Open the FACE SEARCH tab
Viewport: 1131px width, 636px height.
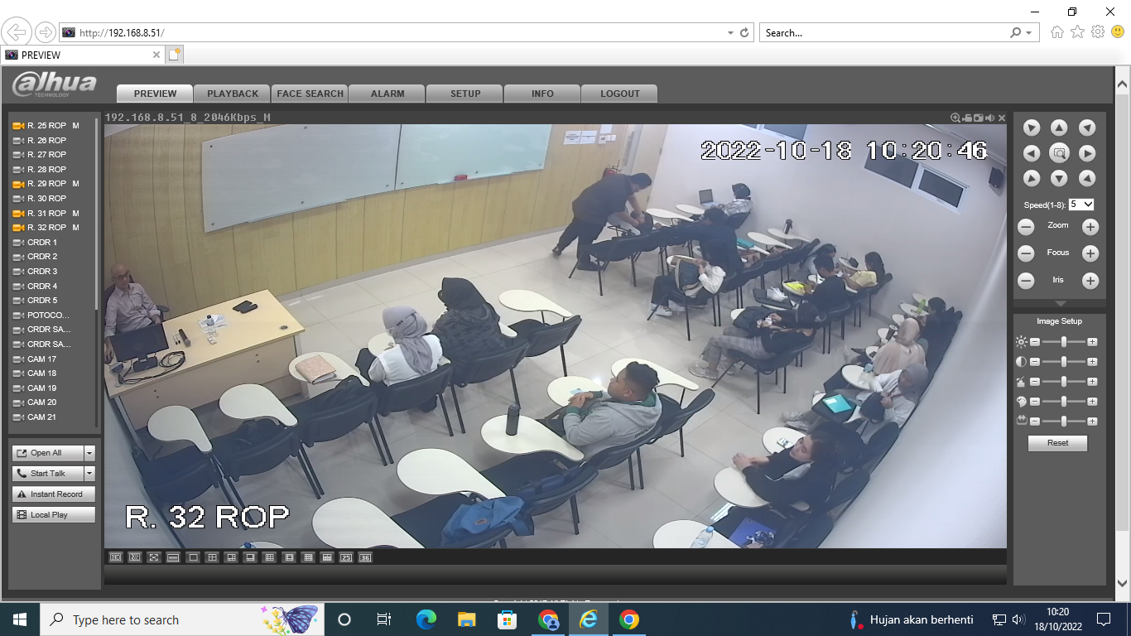click(310, 94)
